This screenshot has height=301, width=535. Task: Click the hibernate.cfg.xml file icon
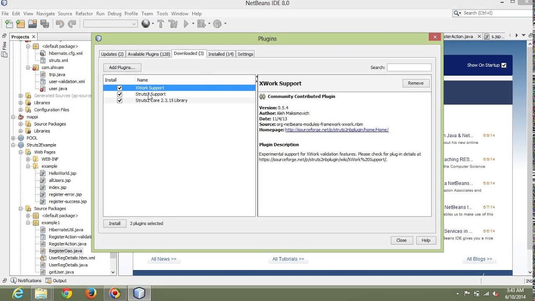43,54
